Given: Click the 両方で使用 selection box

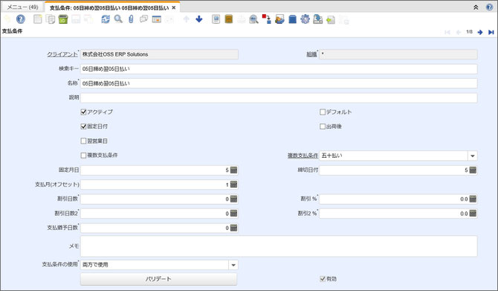Looking at the screenshot, I should point(155,265).
